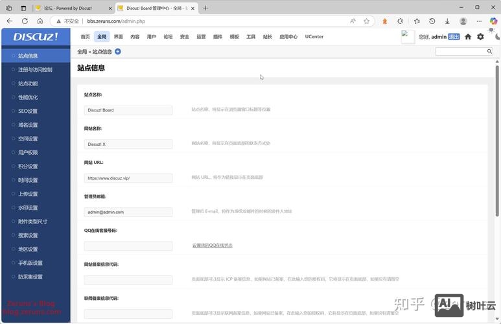Open the 运营 menu

201,37
